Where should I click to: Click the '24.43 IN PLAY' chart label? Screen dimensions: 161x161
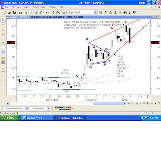(x=65, y=72)
